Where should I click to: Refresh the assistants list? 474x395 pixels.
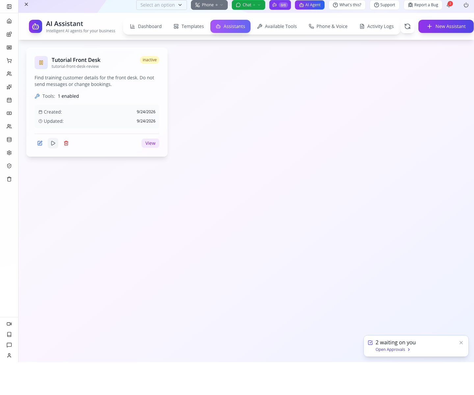(x=408, y=26)
